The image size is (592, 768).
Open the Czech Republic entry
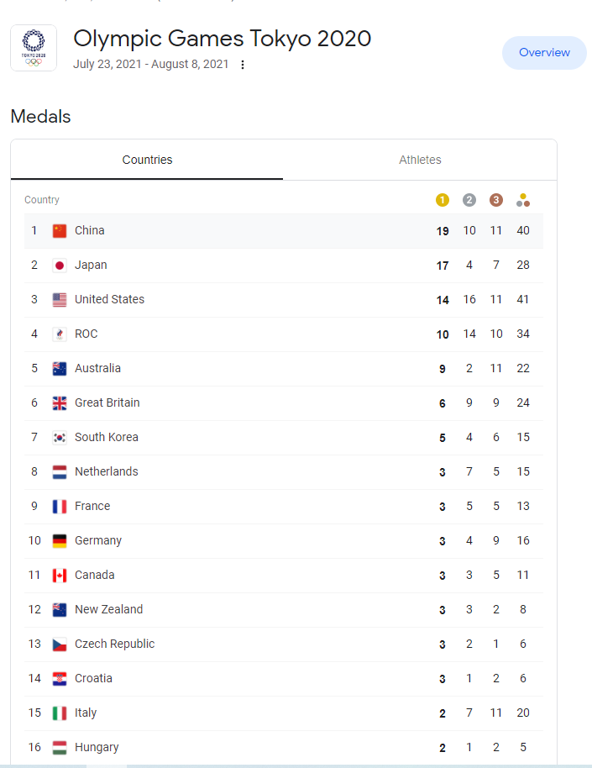(284, 644)
